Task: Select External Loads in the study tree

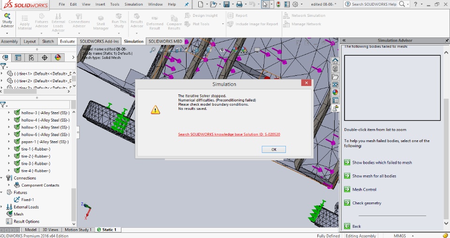Action: click(x=26, y=207)
